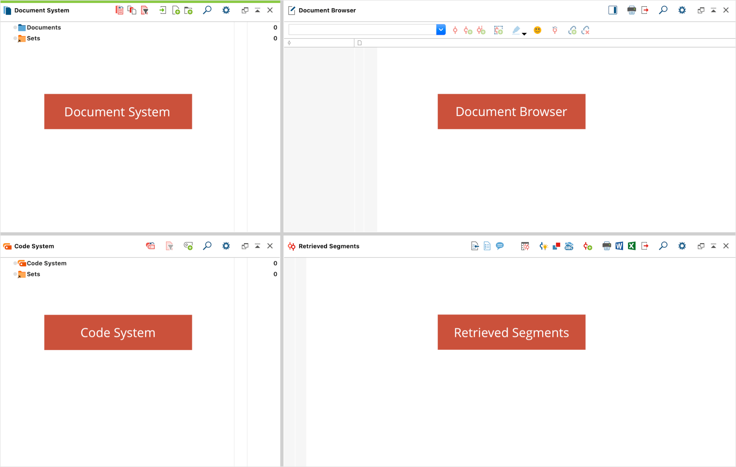This screenshot has width=736, height=467.
Task: Apply in-vivo coding icon
Action: tap(481, 30)
